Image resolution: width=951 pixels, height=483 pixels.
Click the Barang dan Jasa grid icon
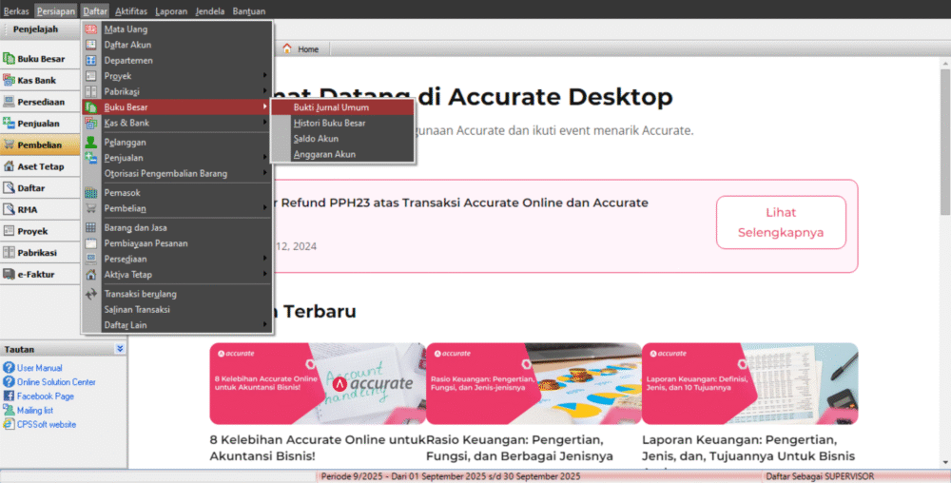click(91, 228)
